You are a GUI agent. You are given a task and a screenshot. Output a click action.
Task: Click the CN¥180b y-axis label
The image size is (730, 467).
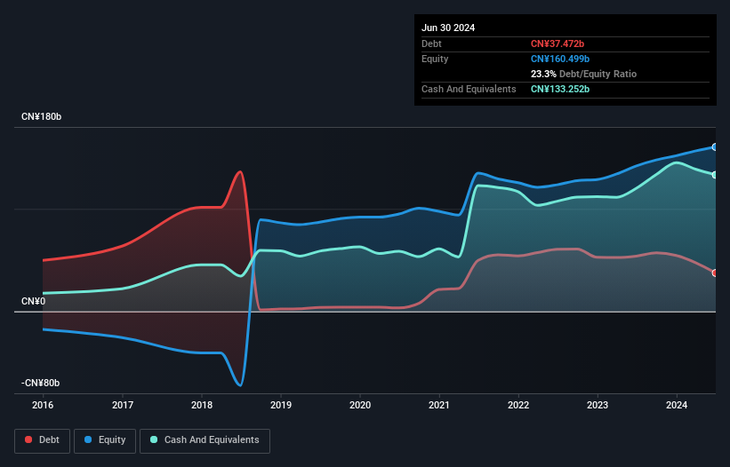click(42, 116)
